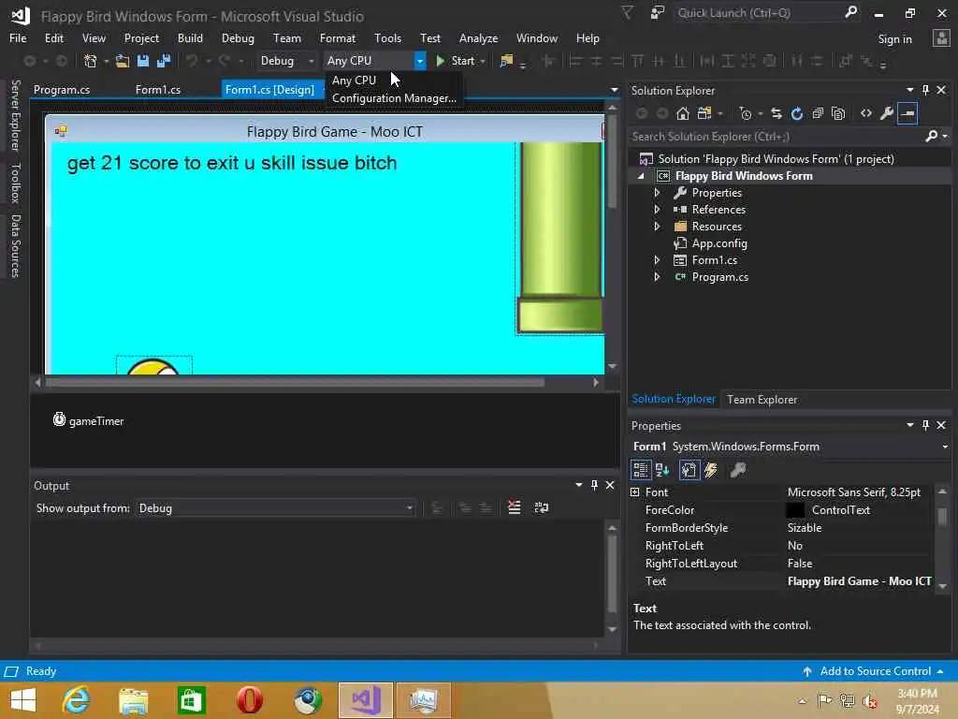Viewport: 958px width, 719px height.
Task: Open the Debug menu
Action: (x=238, y=37)
